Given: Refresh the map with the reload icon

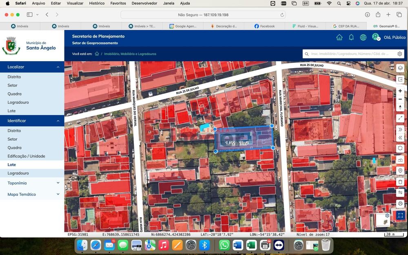Looking at the screenshot, I should [x=400, y=149].
